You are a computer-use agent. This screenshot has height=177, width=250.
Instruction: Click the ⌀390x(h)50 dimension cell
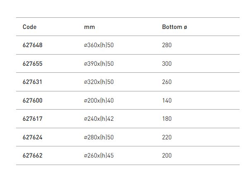(99, 64)
